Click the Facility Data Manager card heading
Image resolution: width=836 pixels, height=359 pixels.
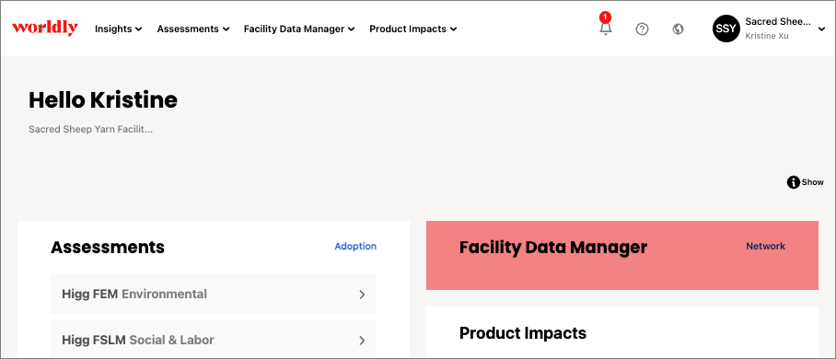tap(553, 248)
